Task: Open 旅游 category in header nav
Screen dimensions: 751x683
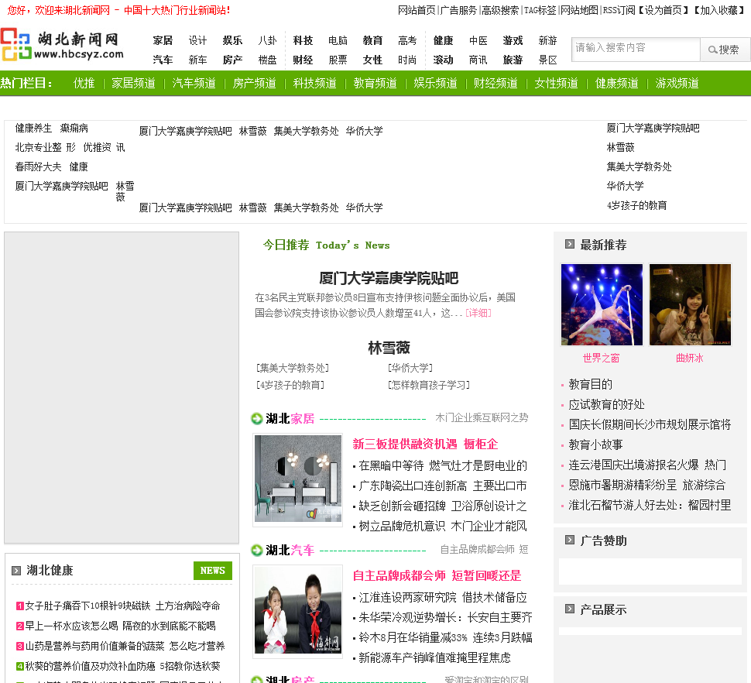Action: (x=513, y=60)
